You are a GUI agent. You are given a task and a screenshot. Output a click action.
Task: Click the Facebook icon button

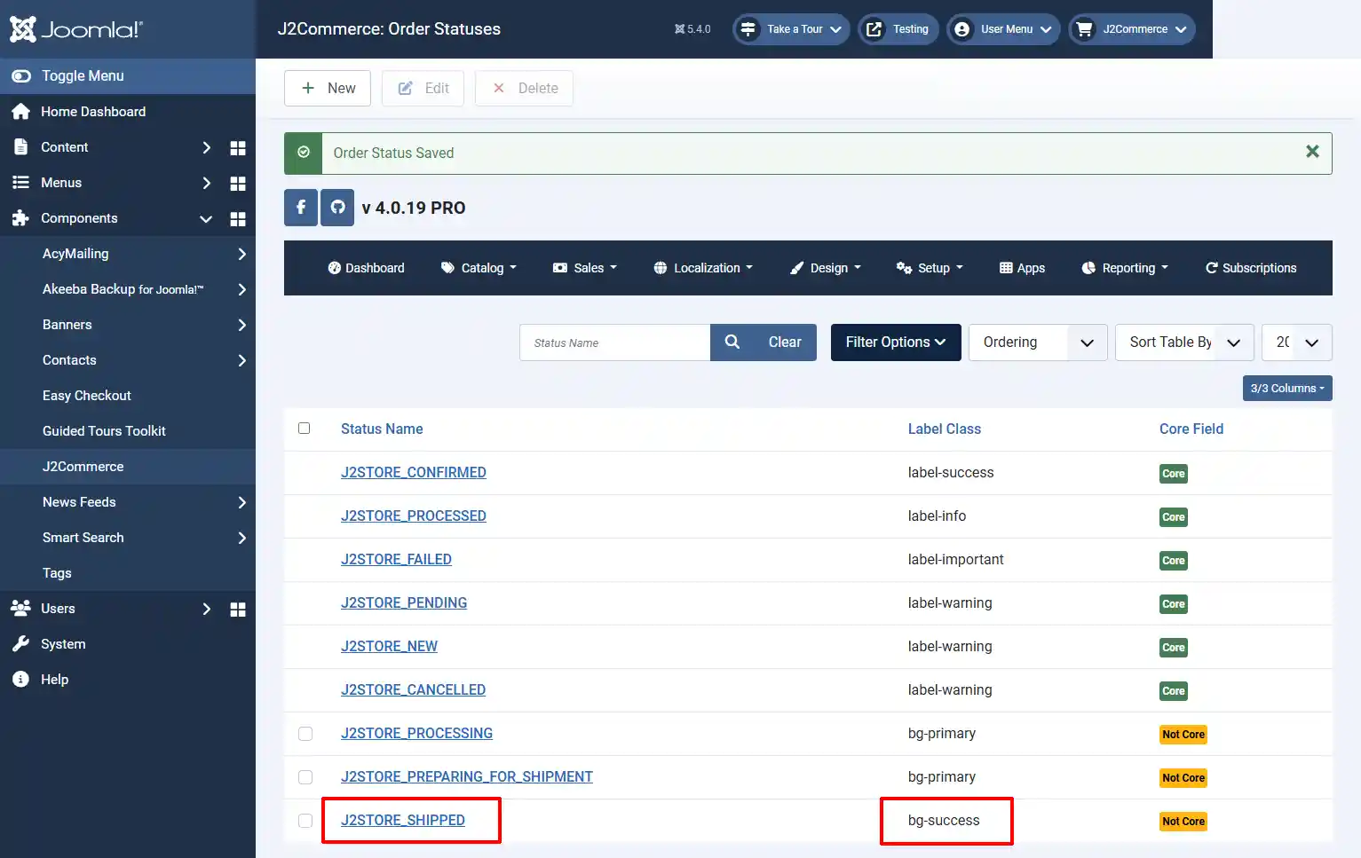click(x=301, y=208)
